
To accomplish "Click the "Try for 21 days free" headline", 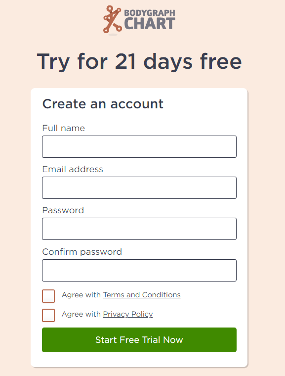I will pos(139,62).
